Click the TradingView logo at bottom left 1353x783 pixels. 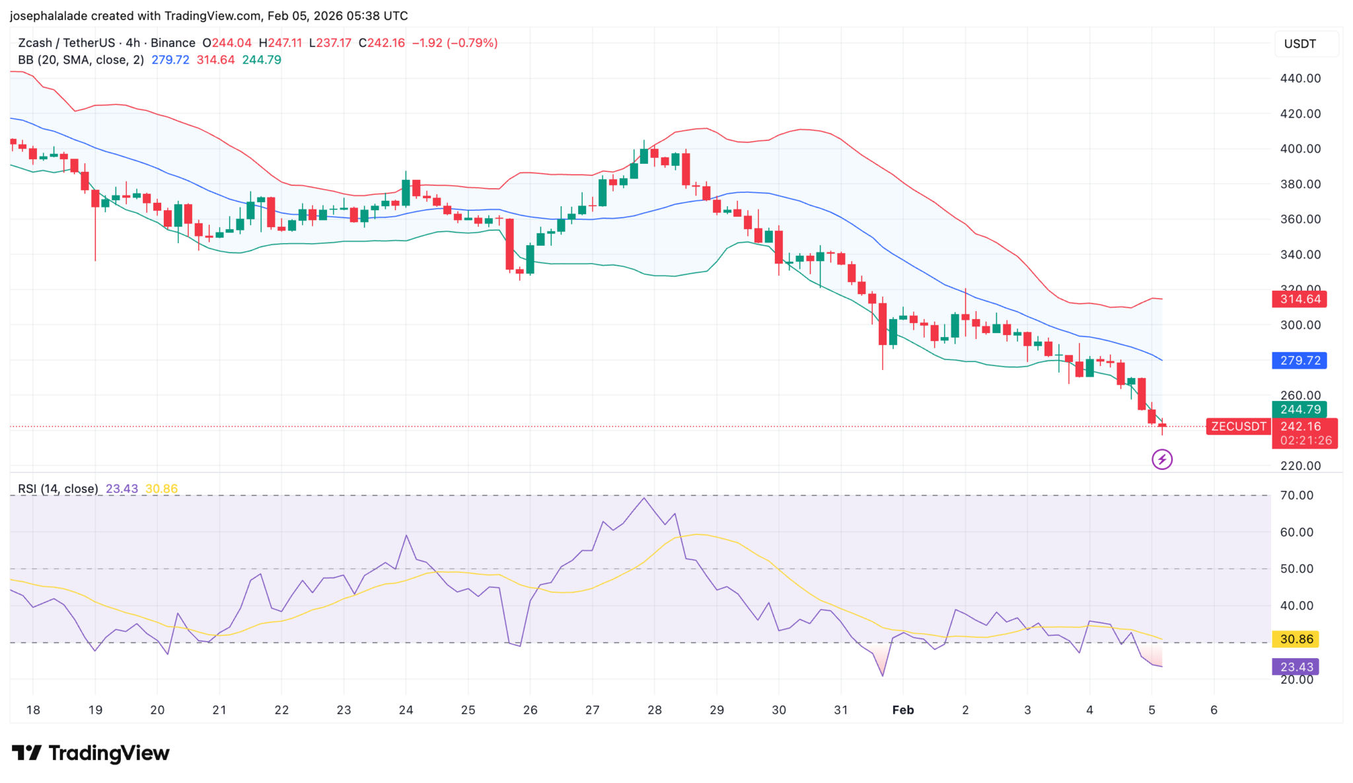(x=91, y=753)
